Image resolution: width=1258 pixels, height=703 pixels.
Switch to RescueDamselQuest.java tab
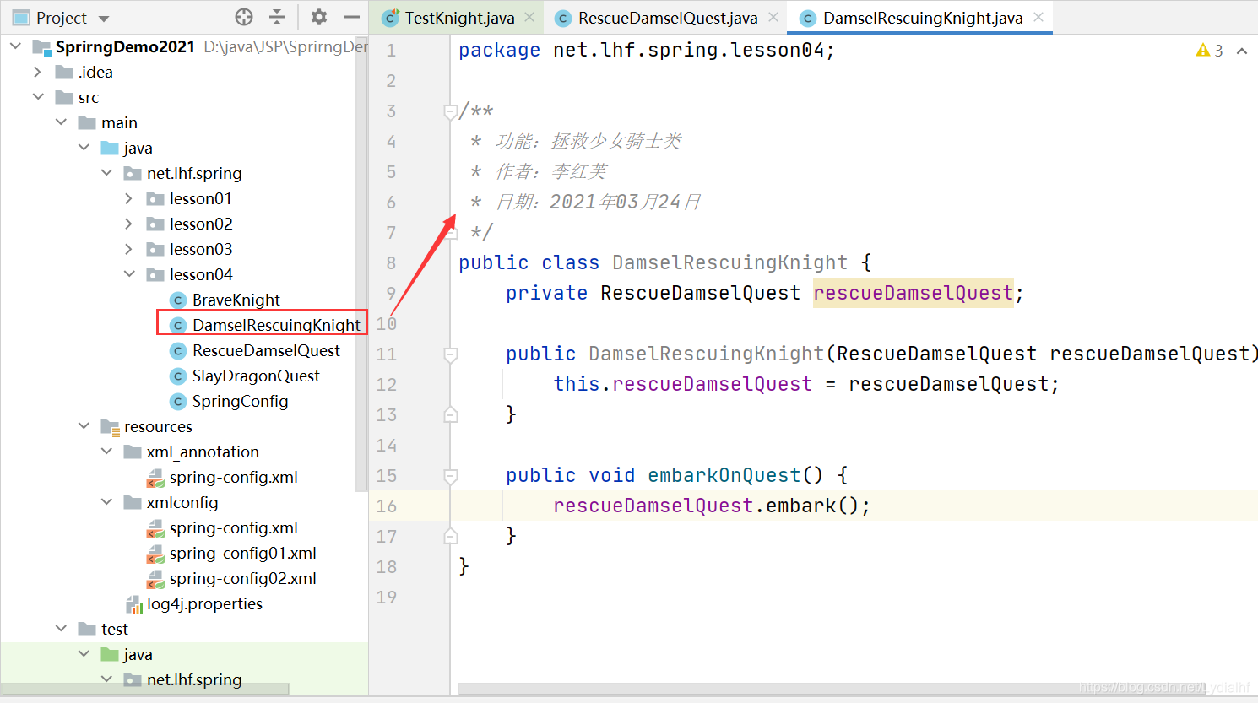click(x=668, y=18)
